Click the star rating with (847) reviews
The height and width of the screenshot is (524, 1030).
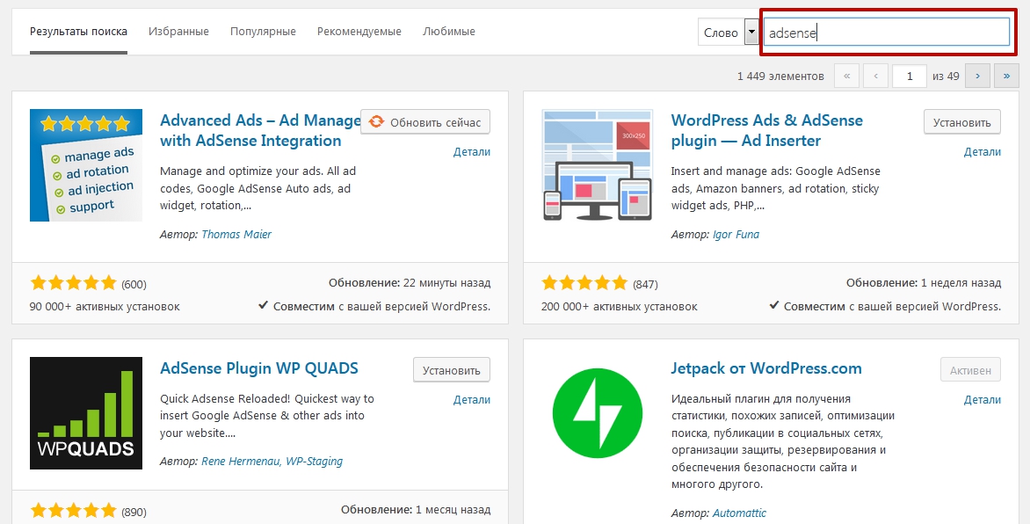[x=584, y=283]
